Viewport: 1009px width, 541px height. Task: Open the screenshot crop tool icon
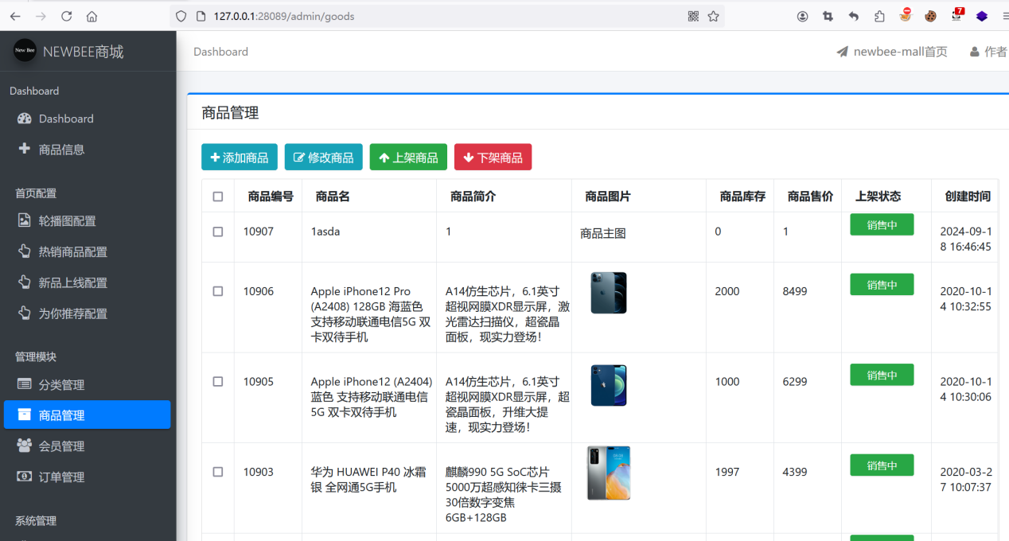click(x=828, y=16)
